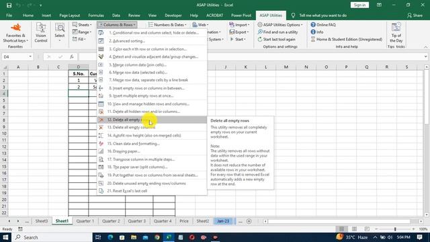Screen dimensions: 430x242
Task: Click the Delete all empty rows icon
Action: pos(101,120)
